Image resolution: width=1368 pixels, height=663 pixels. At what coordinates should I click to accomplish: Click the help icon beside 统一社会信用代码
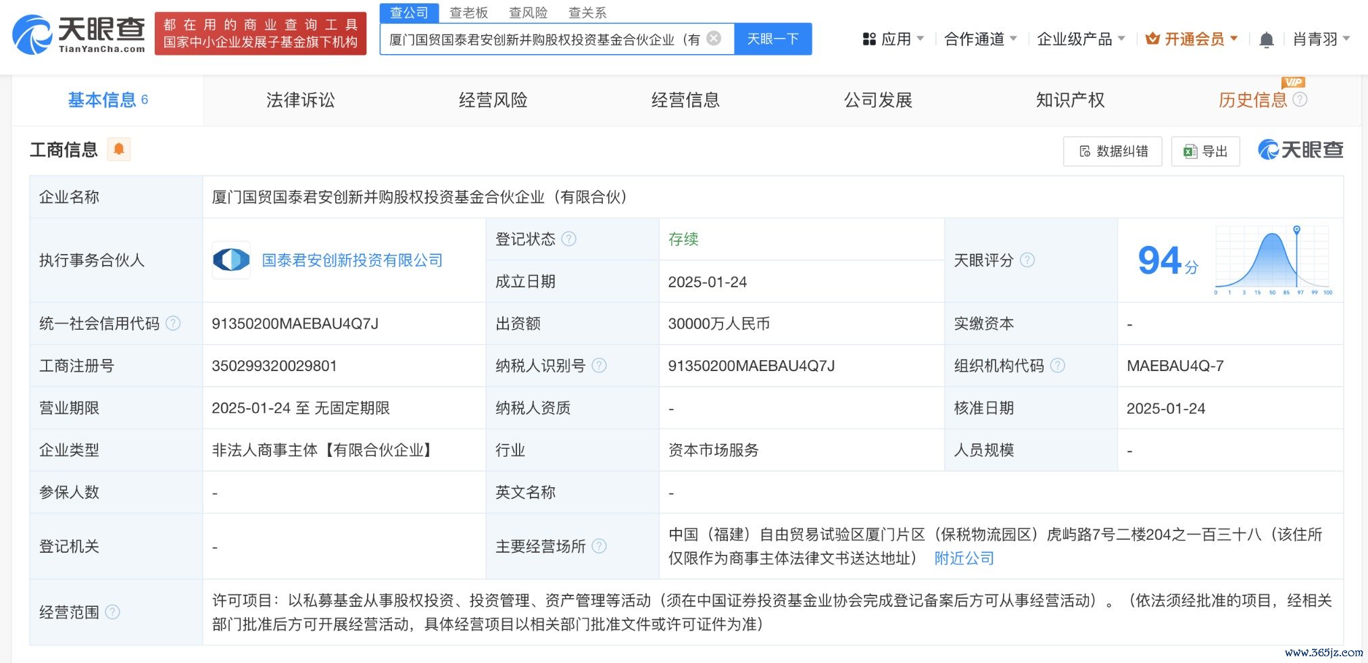click(173, 323)
